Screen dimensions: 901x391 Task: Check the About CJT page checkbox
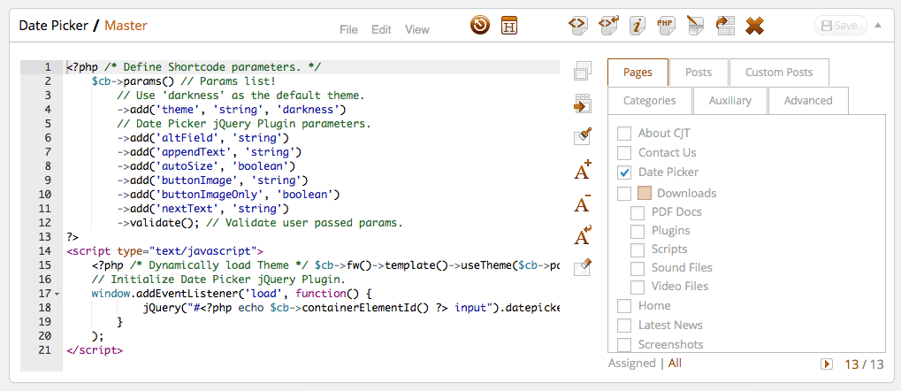click(x=624, y=134)
